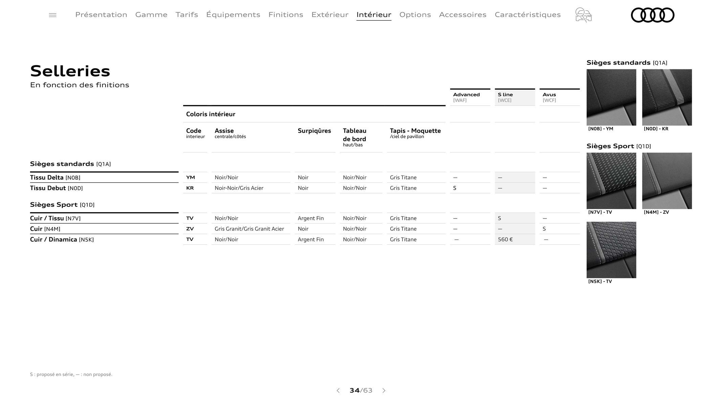This screenshot has width=722, height=406.
Task: Click the 560 € price cell
Action: pos(515,239)
